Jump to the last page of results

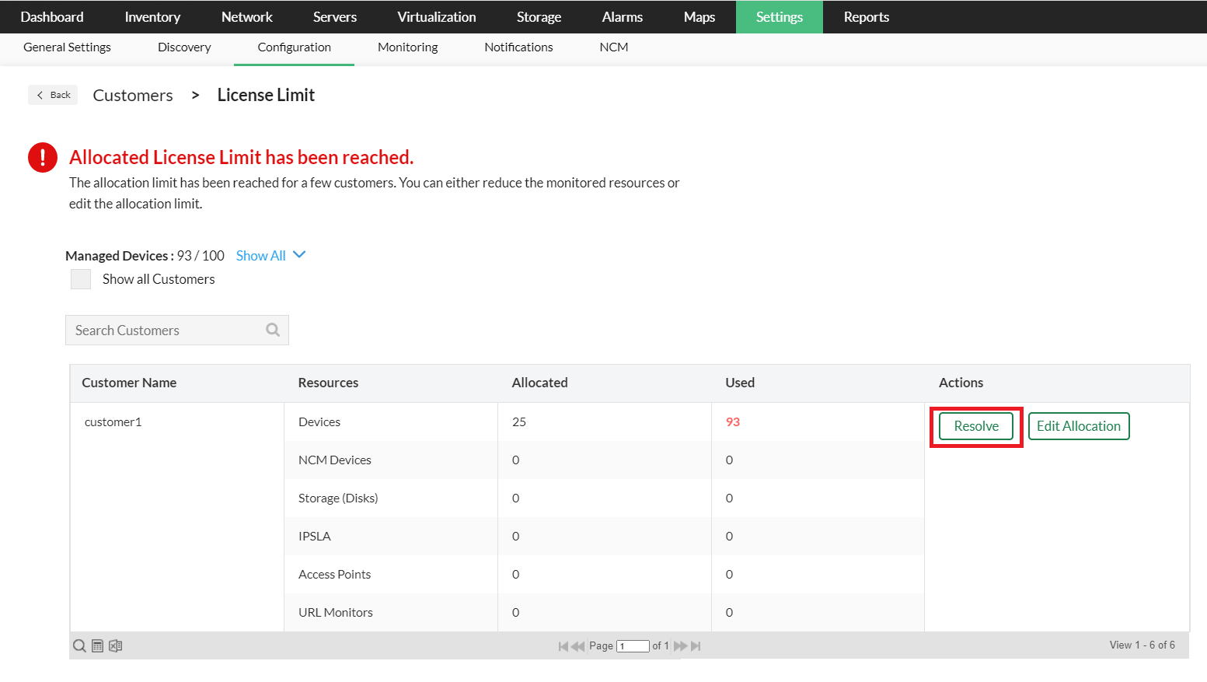click(x=696, y=646)
